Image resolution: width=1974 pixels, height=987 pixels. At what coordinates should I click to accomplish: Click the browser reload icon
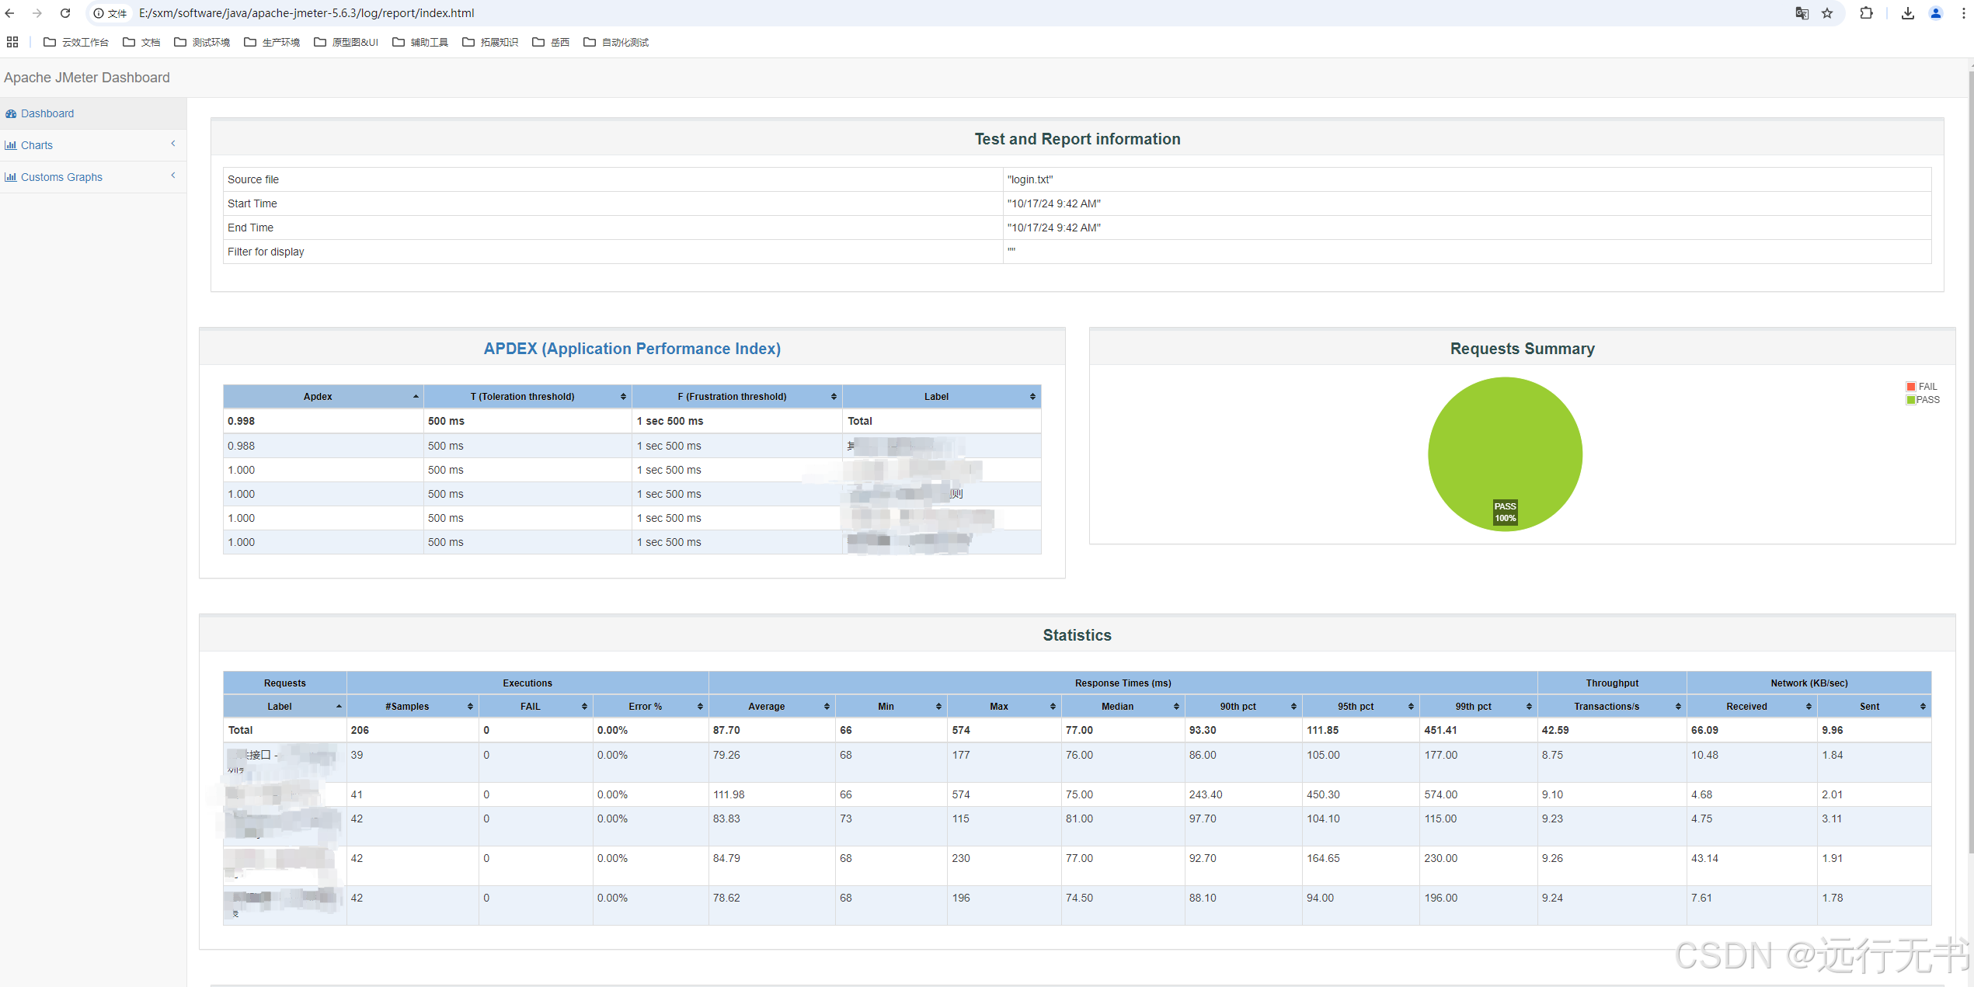point(65,13)
